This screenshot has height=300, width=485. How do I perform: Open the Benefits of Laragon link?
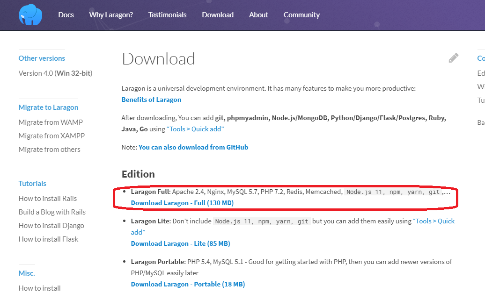[151, 100]
